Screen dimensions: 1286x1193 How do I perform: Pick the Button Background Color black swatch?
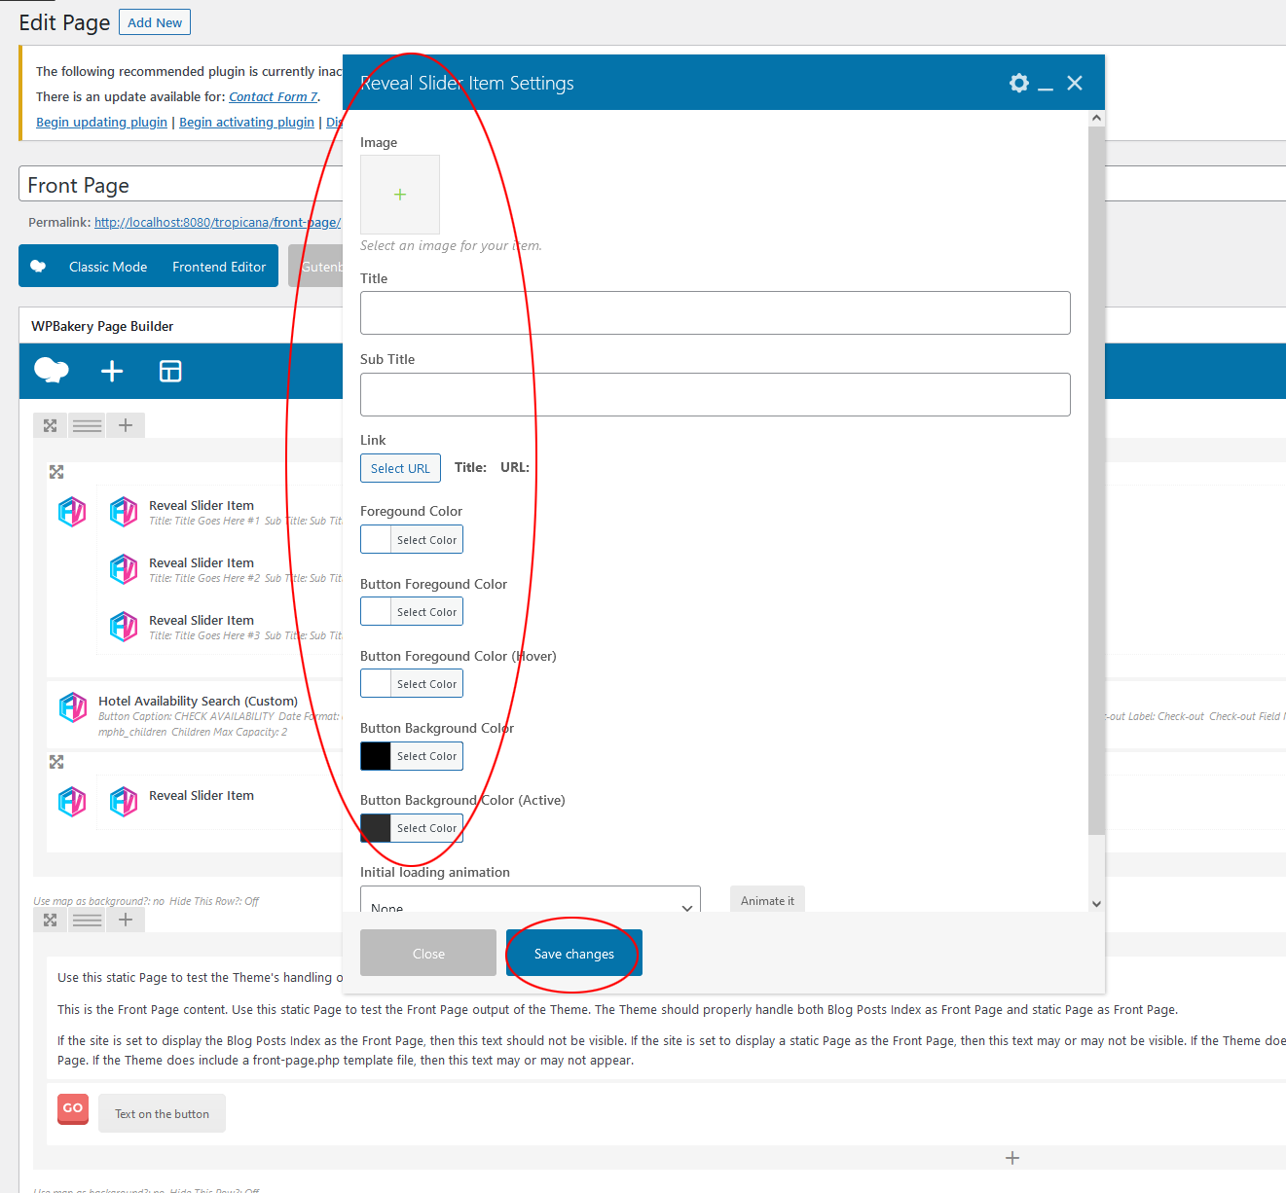pos(376,756)
